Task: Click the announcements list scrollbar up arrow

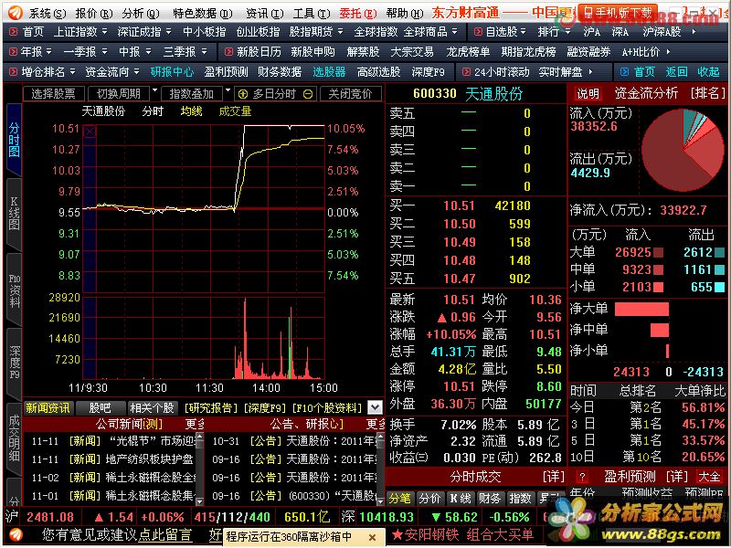Action: (x=380, y=437)
